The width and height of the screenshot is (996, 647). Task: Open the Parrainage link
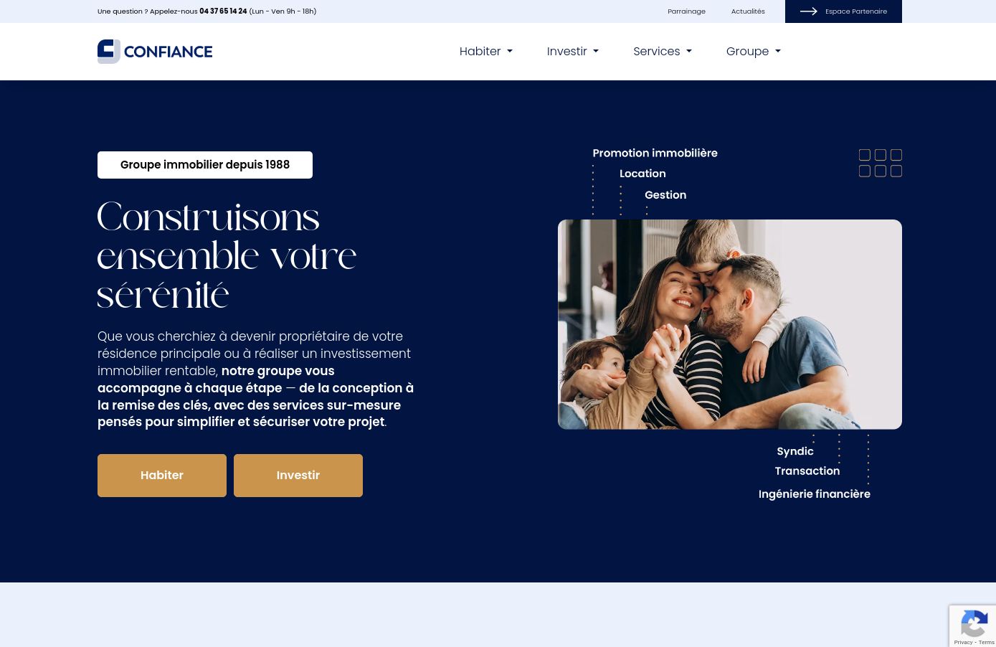click(x=686, y=11)
